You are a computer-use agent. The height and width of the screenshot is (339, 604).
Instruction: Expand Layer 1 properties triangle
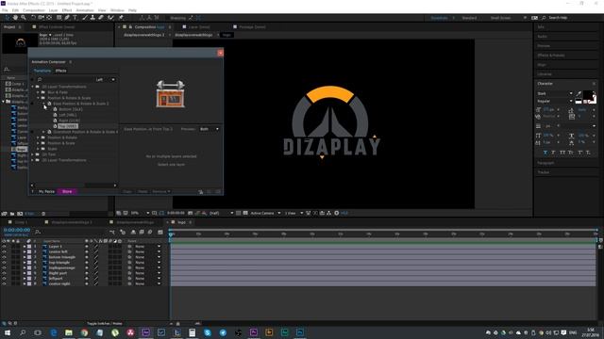[x=25, y=247]
